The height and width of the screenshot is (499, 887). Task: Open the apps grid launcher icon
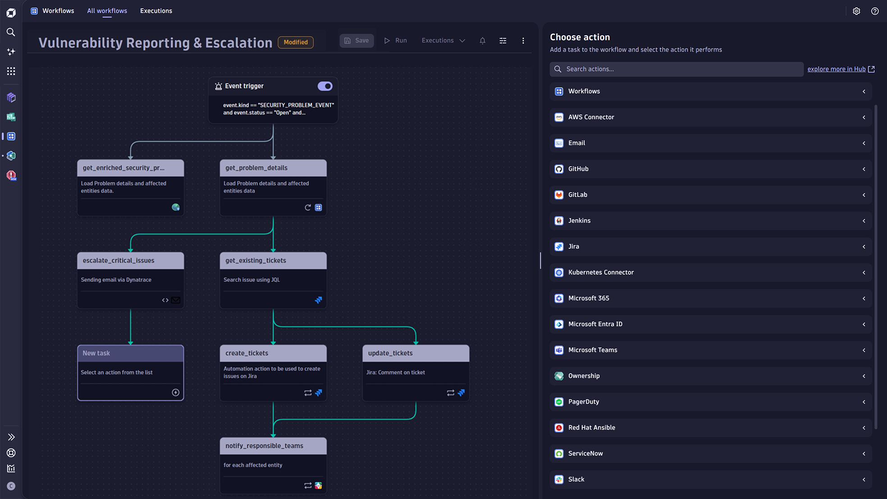11,71
